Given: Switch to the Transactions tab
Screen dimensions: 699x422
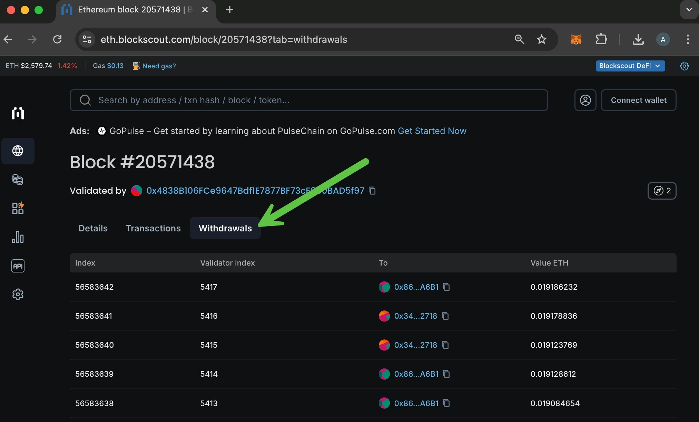Looking at the screenshot, I should (153, 228).
